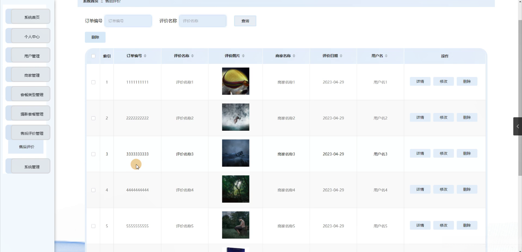Select order number 5555555555 cell
Screen dimensions: 522x252
137,226
